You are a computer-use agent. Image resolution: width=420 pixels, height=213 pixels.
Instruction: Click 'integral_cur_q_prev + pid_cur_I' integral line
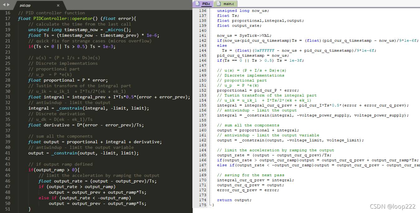point(313,105)
